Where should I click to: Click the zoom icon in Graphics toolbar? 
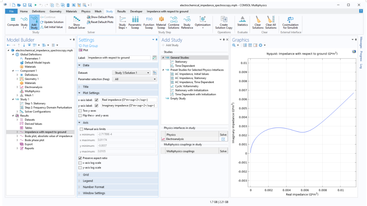click(234, 45)
